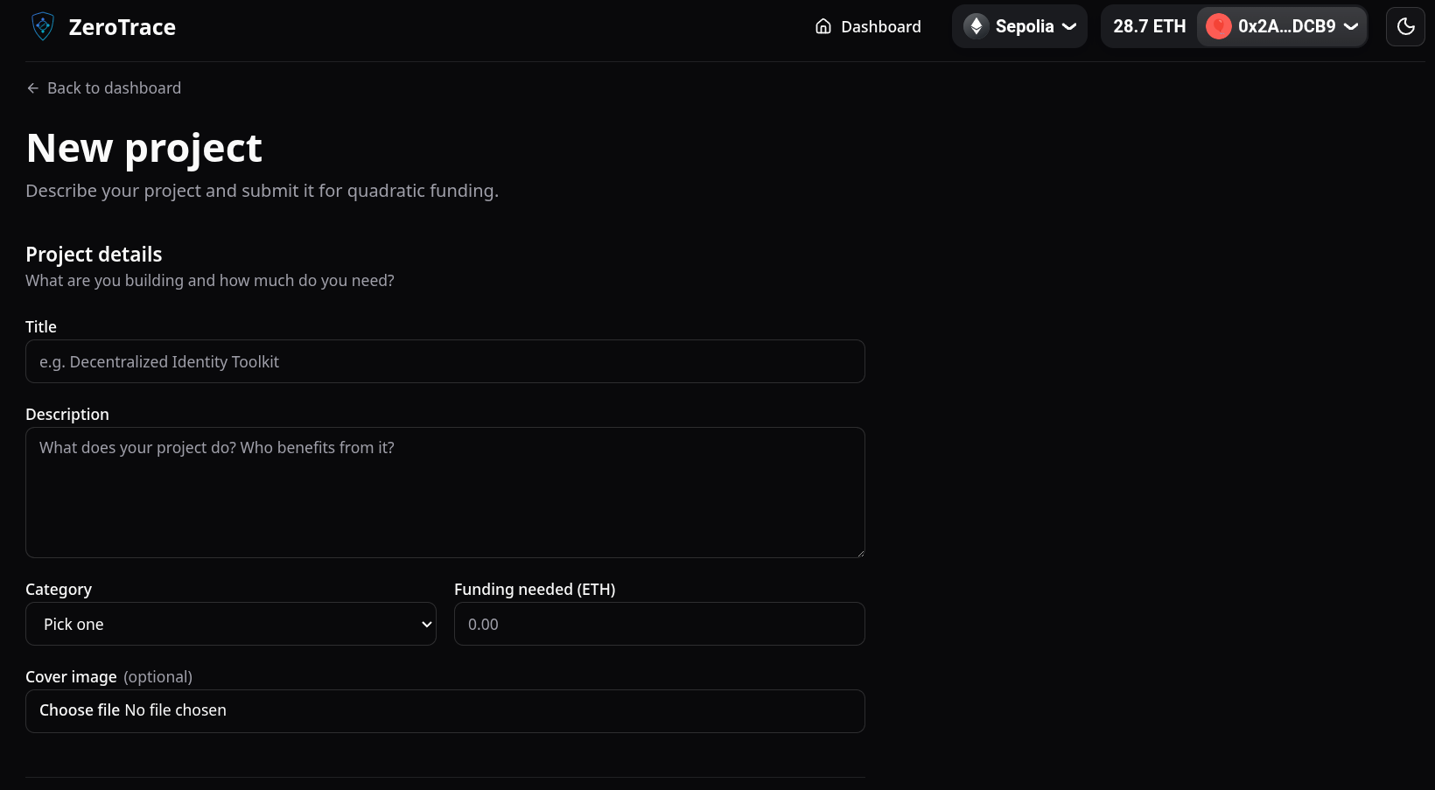Viewport: 1435px width, 790px height.
Task: Expand the Sepolia network chevron
Action: point(1071,26)
